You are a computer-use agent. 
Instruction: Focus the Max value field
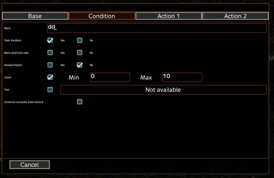point(182,77)
